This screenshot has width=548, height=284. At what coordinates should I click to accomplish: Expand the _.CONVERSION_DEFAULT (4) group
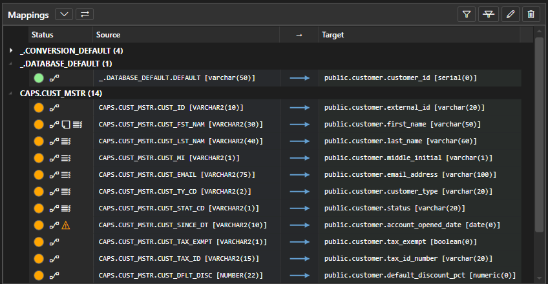(x=11, y=50)
